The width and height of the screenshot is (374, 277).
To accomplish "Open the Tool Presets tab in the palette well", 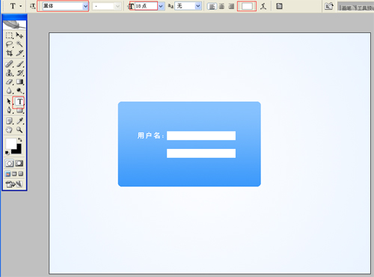I will pos(365,7).
